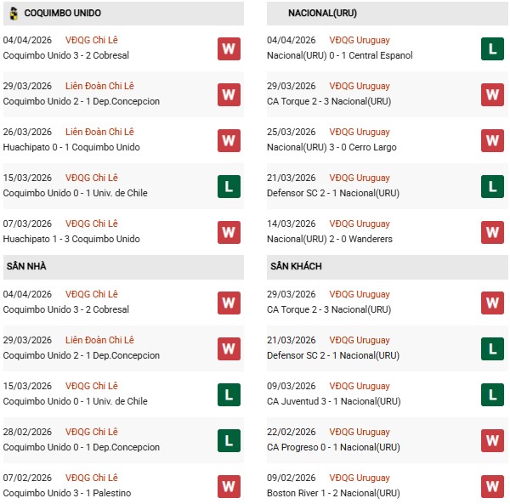This screenshot has width=510, height=504.
Task: Click L badge for Coquimbo Unido 0-1 Univ. de Chile on 15/03/2026
Action: pos(229,186)
